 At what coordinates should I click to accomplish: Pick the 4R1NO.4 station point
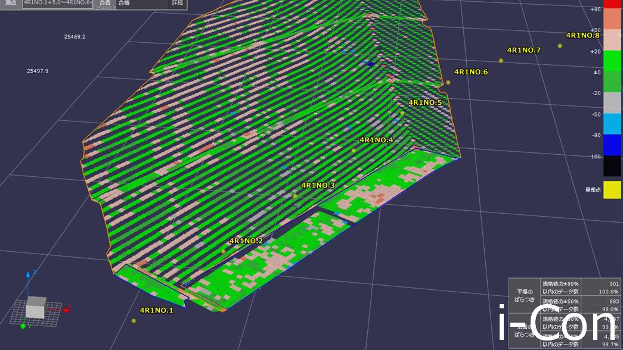tap(354, 150)
